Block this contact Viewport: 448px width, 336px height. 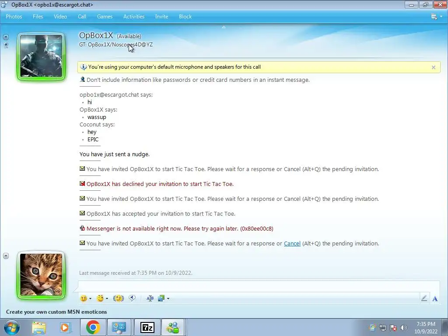[185, 17]
